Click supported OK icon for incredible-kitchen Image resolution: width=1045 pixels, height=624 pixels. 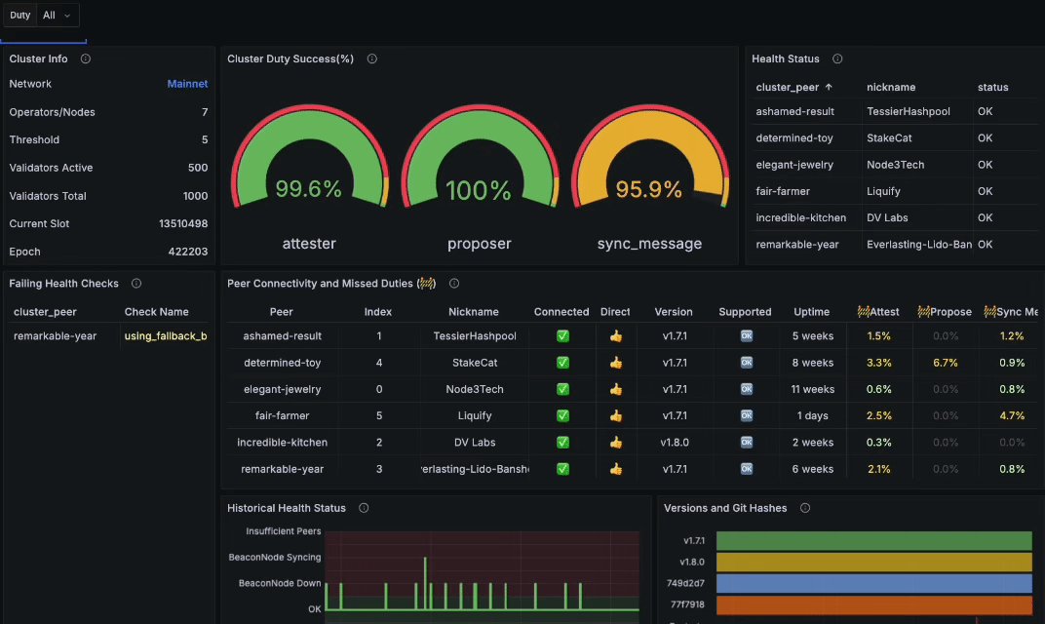[747, 443]
